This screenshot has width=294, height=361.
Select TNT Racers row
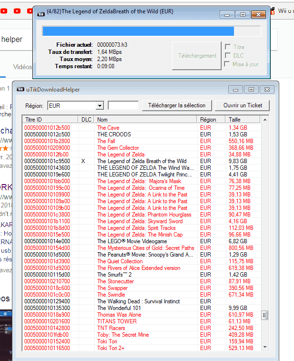tap(142, 328)
